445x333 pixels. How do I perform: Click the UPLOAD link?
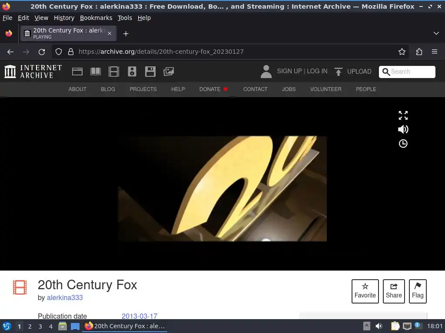click(359, 72)
